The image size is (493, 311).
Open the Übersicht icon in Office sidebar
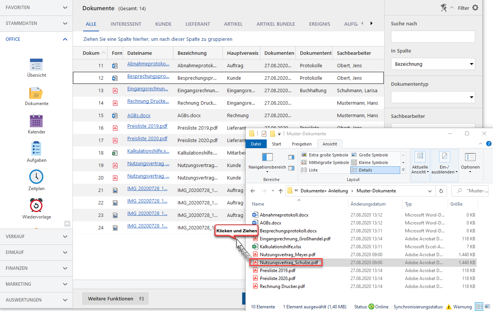pos(36,65)
